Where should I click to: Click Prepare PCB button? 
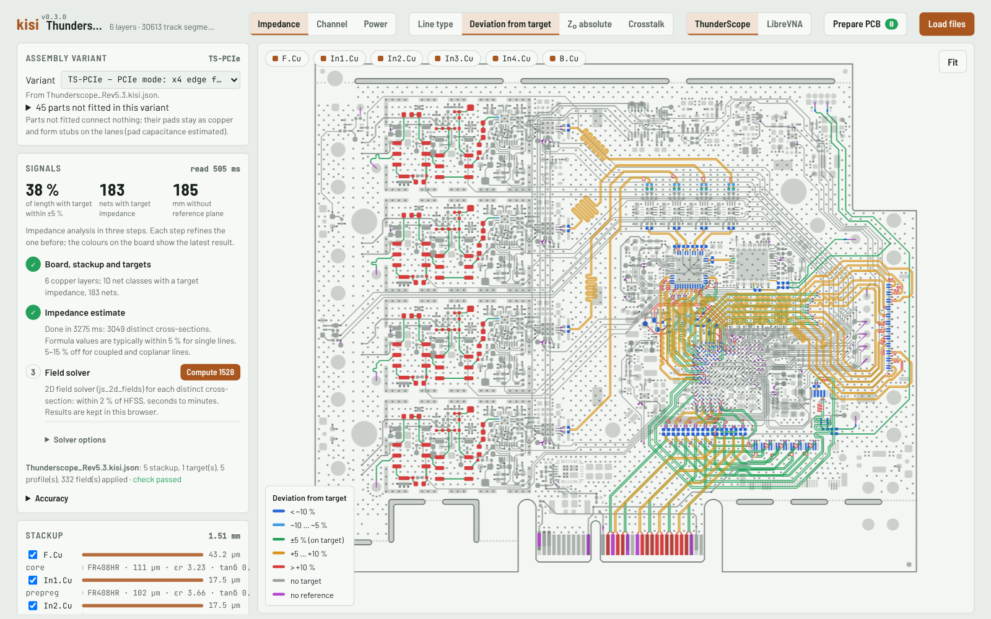click(865, 24)
